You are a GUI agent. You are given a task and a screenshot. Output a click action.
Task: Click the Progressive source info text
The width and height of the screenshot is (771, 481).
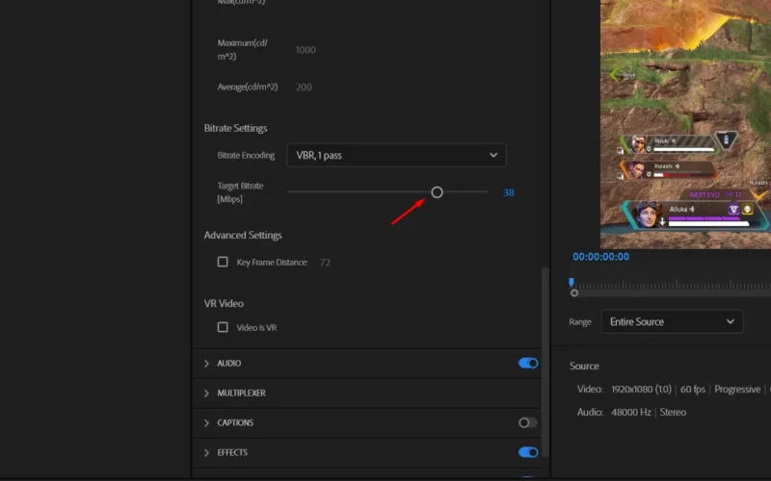click(737, 390)
